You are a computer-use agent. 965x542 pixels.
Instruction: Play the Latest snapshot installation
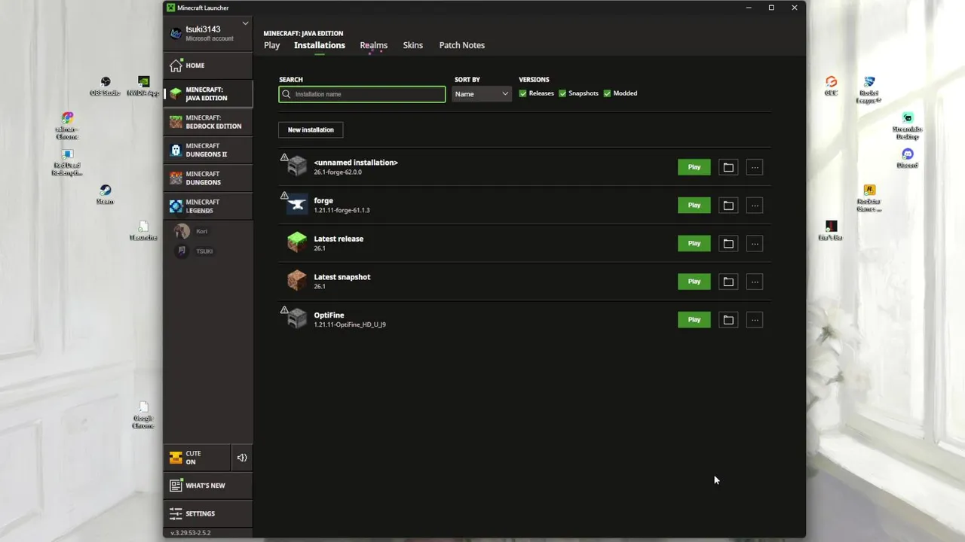(x=694, y=282)
